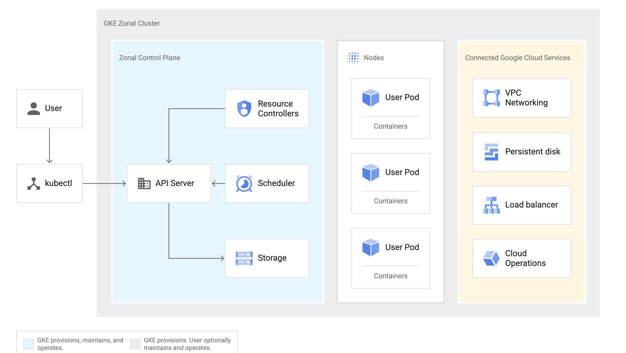This screenshot has height=353, width=626.
Task: Click the Persistent disk icon
Action: point(491,152)
